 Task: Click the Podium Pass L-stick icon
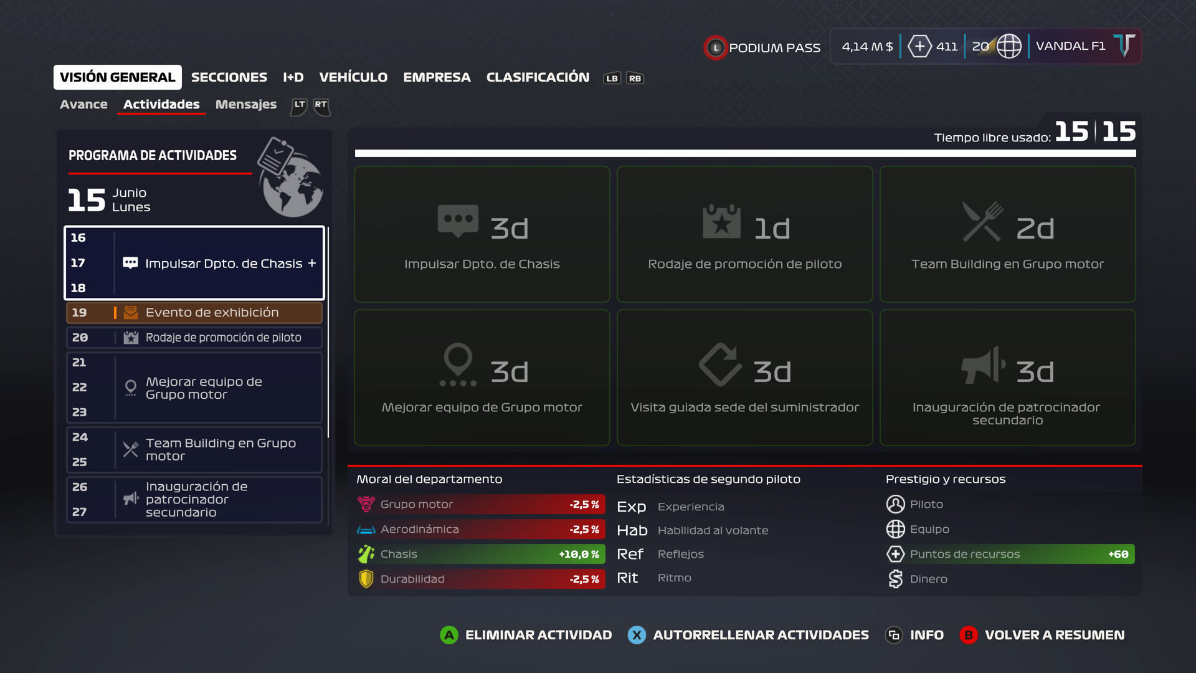point(716,47)
